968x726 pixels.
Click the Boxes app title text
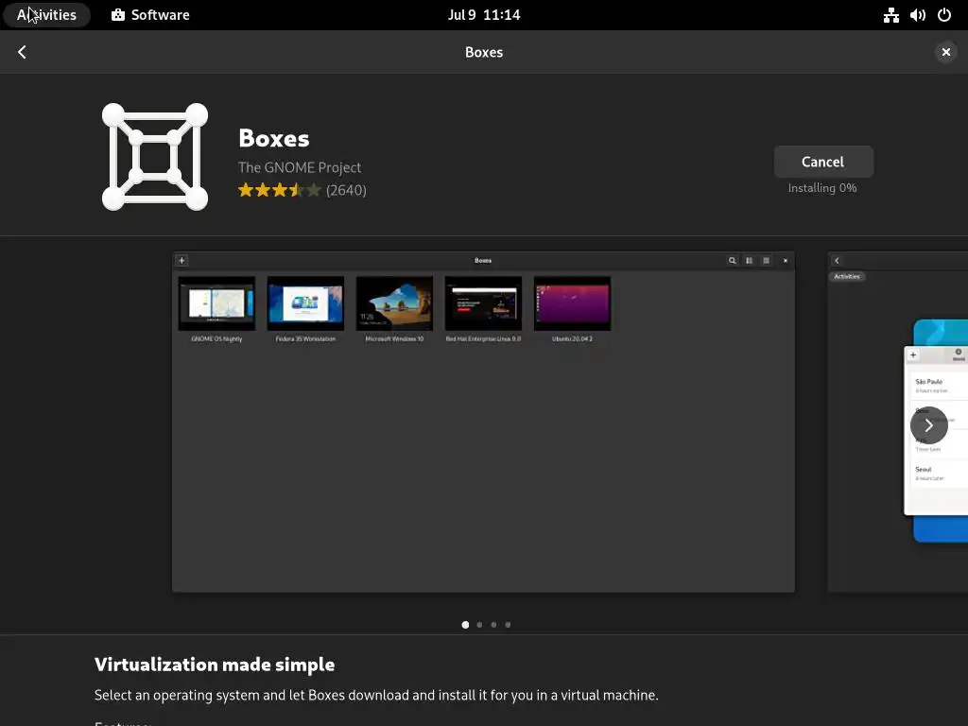[273, 138]
